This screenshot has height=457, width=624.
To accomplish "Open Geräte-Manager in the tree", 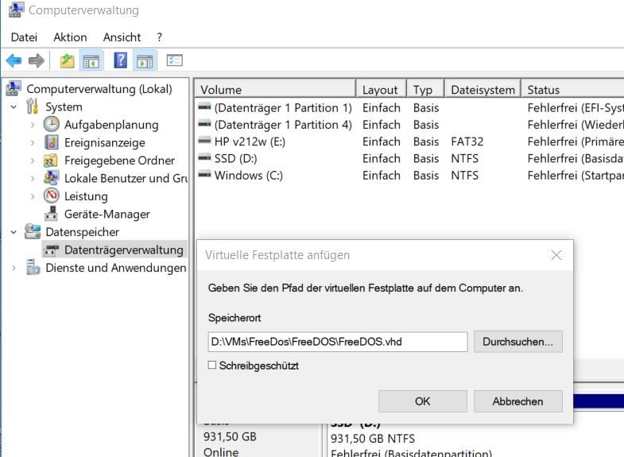I will click(x=107, y=214).
